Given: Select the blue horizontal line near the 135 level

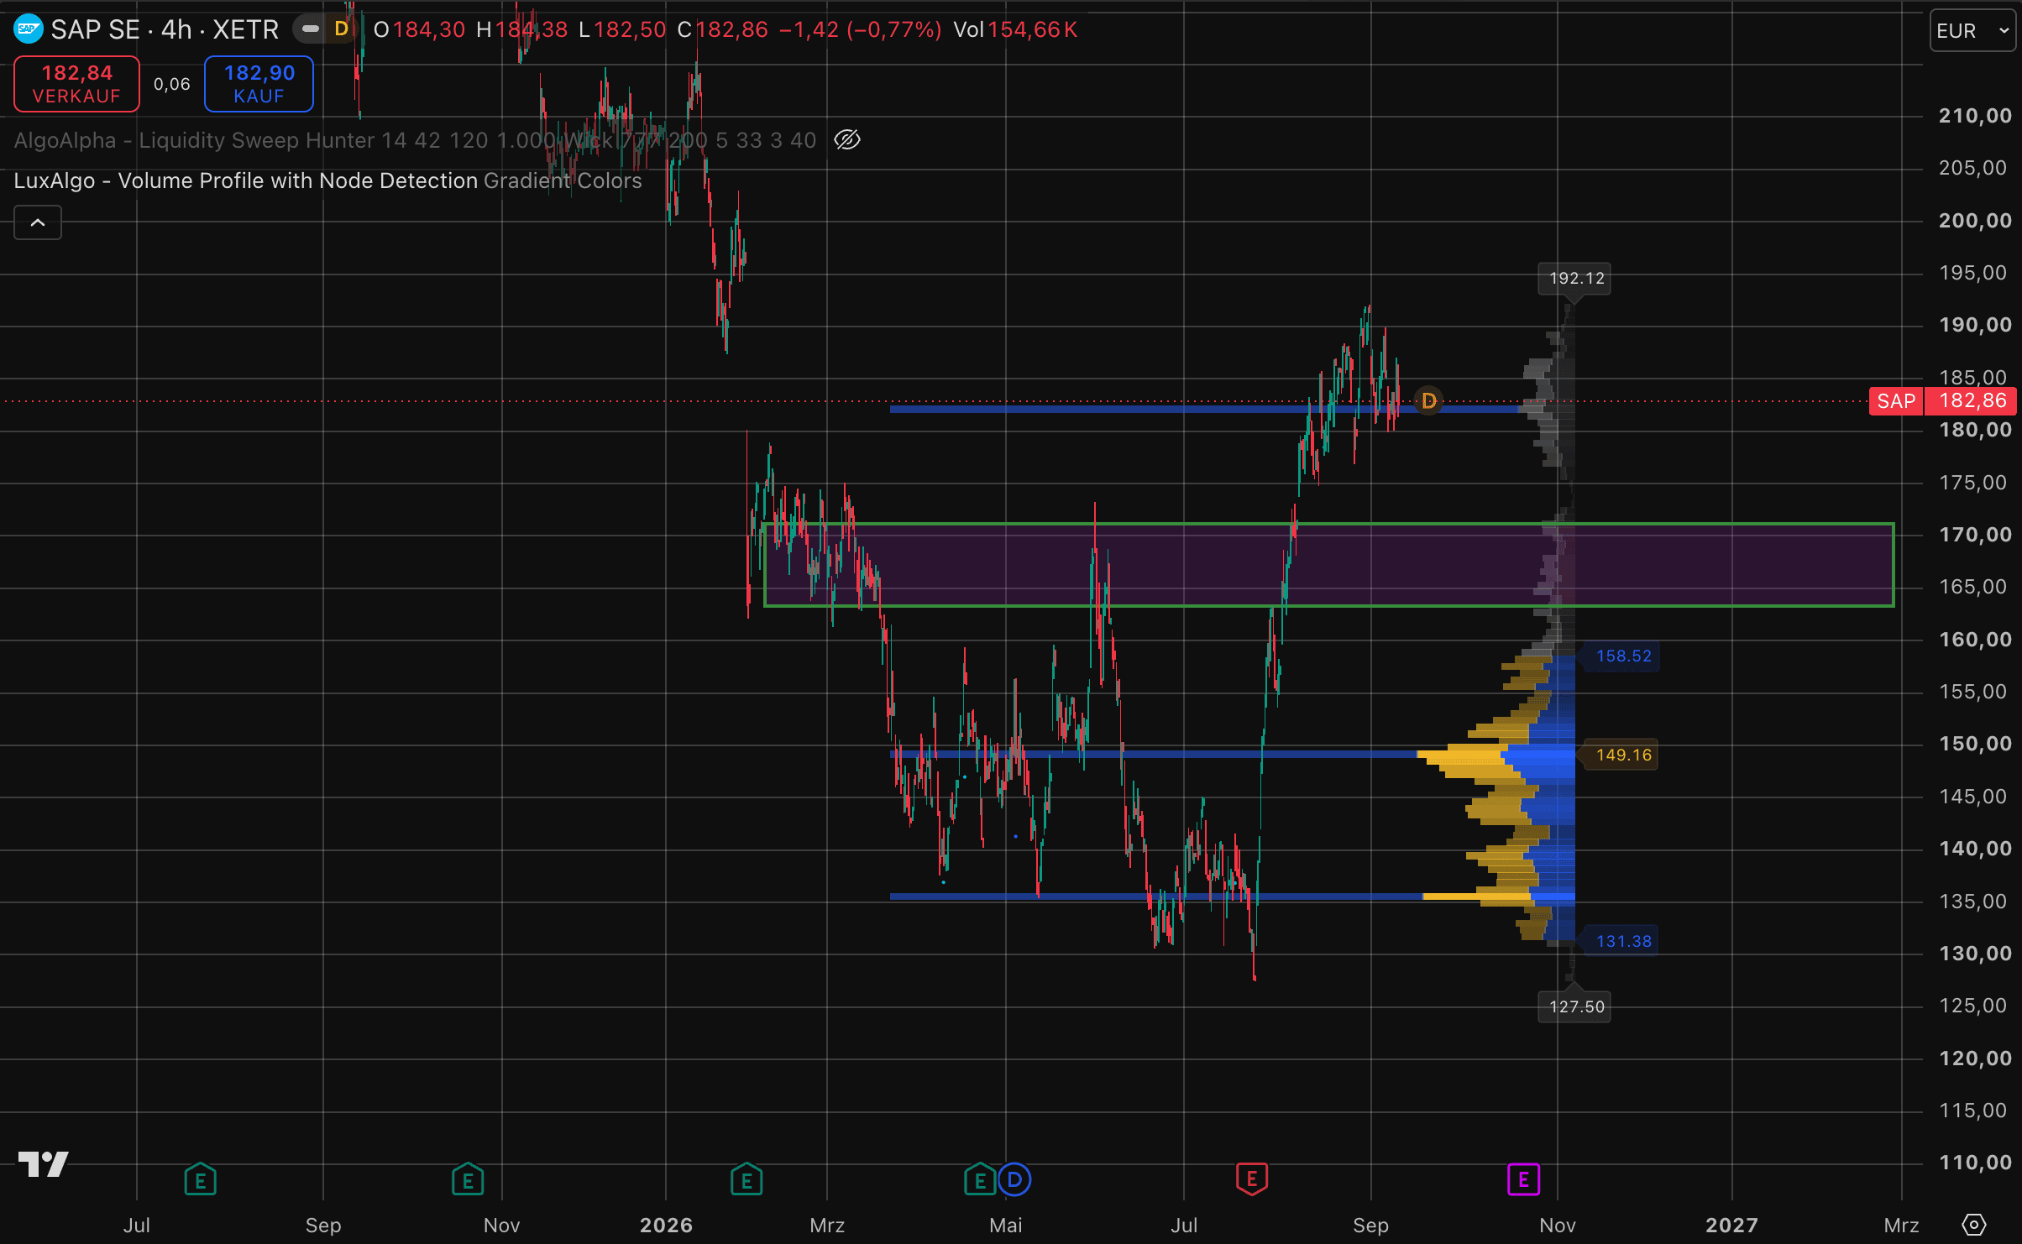Looking at the screenshot, I should point(1155,896).
